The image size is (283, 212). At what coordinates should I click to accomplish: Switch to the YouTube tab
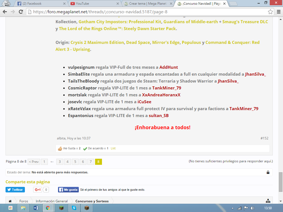(94, 4)
